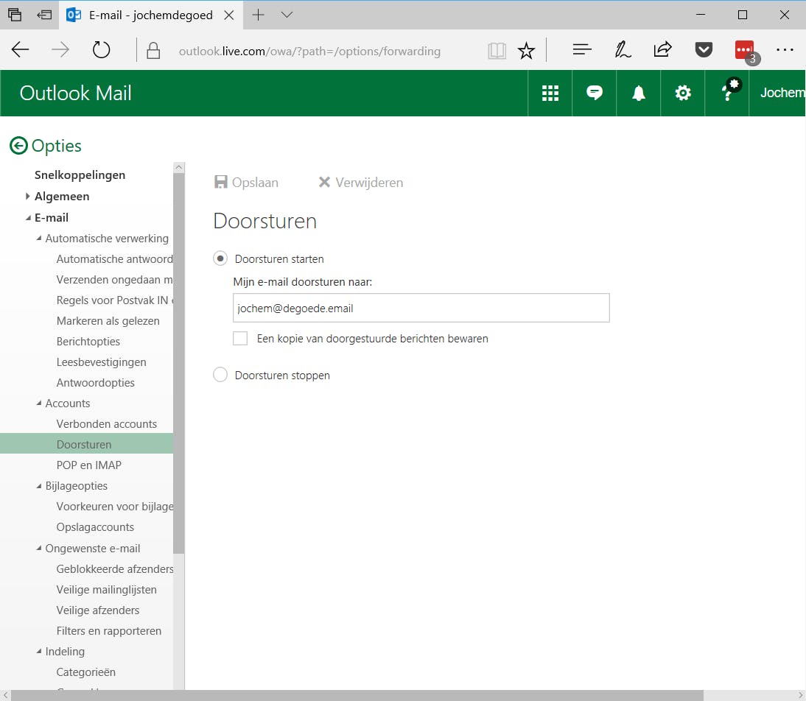Click the Verwijderen discard button
806x701 pixels.
(x=360, y=183)
